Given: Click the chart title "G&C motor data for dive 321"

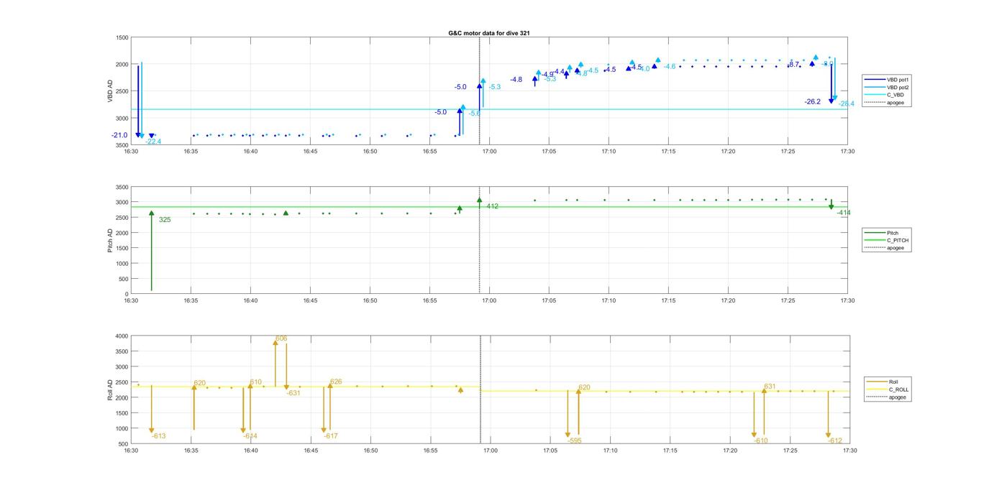Looking at the screenshot, I should tap(489, 33).
